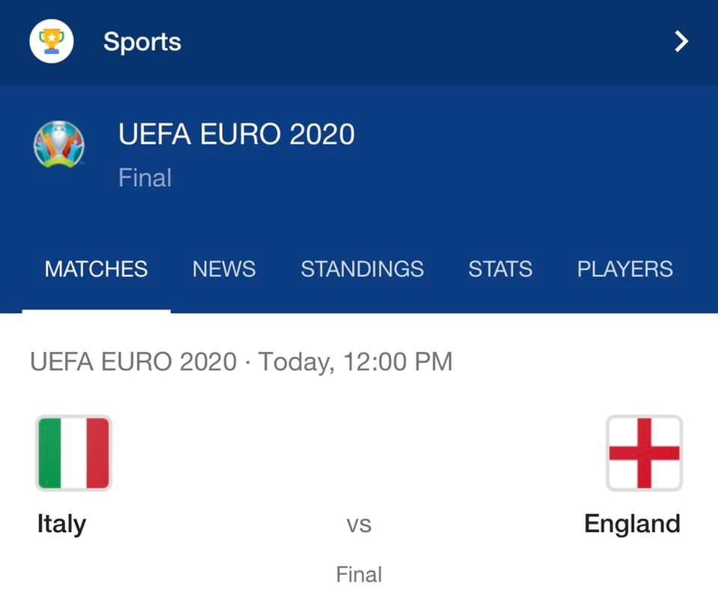The width and height of the screenshot is (718, 607).
Task: Click the Final label below vs
Action: (x=359, y=574)
